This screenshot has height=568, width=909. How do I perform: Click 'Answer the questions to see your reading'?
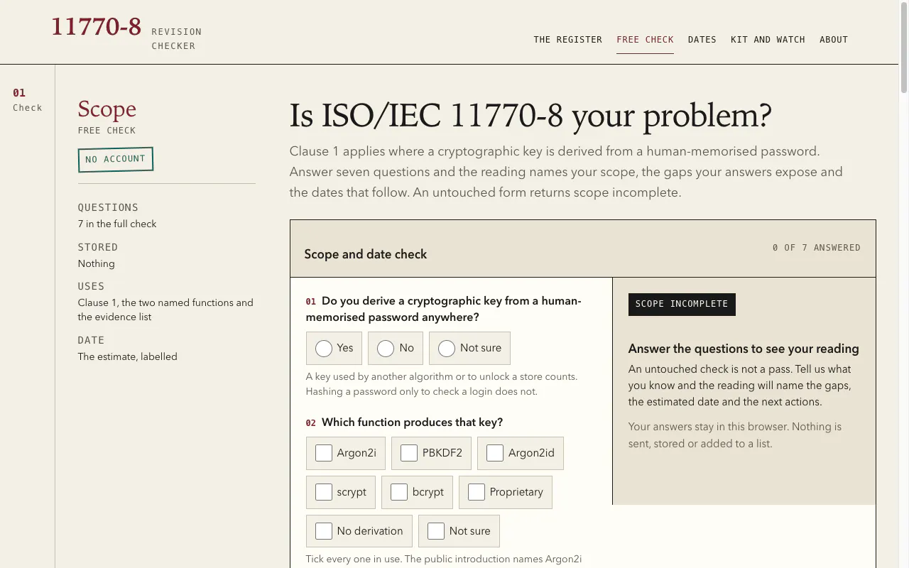click(744, 349)
